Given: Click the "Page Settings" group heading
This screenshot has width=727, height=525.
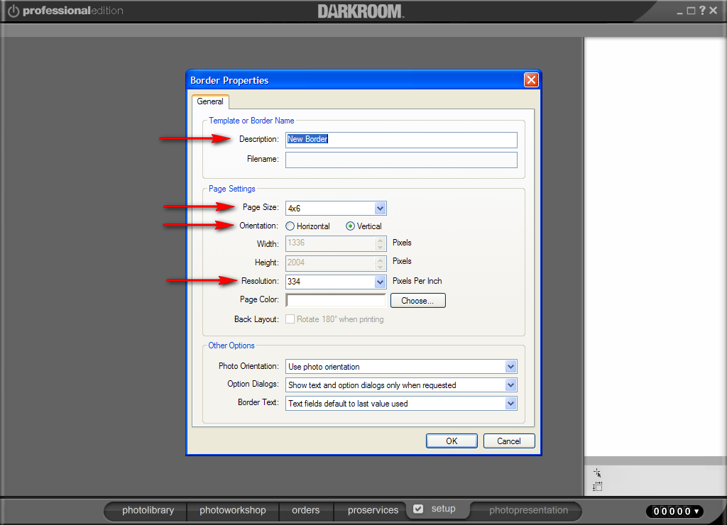Looking at the screenshot, I should 232,189.
